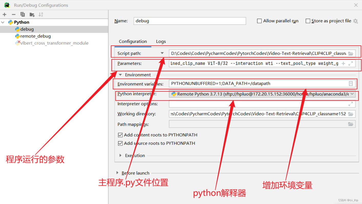The width and height of the screenshot is (362, 204).
Task: Uncheck Add source roots to PYTHONPATH
Action: [120, 143]
